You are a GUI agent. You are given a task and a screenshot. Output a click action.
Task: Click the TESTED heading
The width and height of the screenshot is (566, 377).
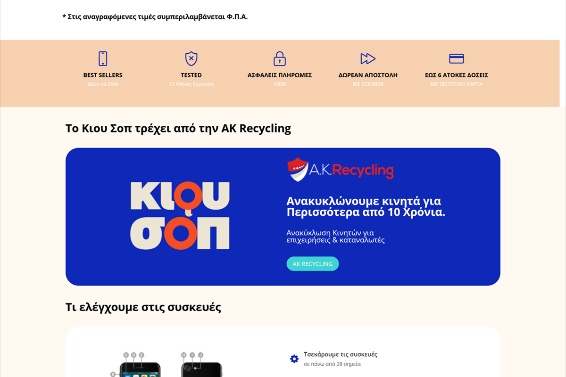191,75
